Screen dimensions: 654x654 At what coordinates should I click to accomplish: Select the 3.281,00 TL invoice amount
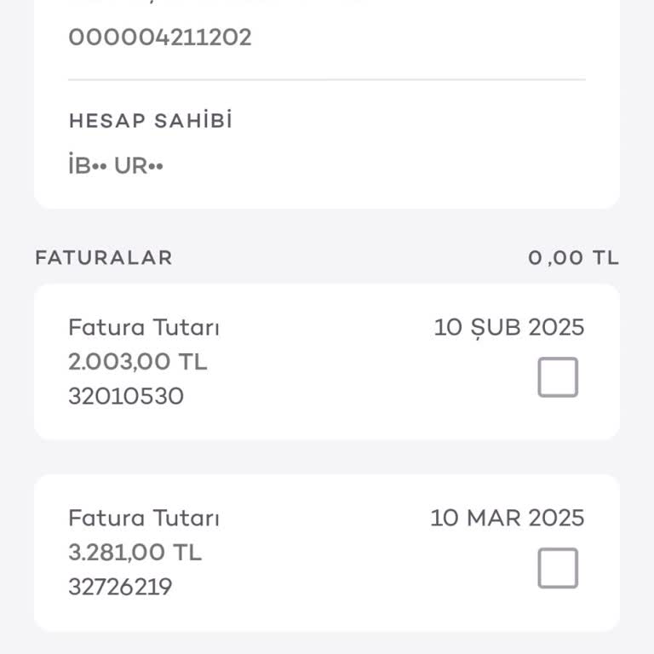pos(135,553)
